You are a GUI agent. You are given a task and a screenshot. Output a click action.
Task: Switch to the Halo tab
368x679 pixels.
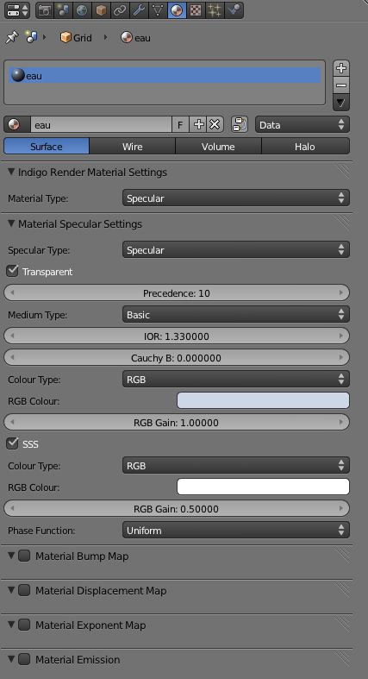click(x=305, y=147)
